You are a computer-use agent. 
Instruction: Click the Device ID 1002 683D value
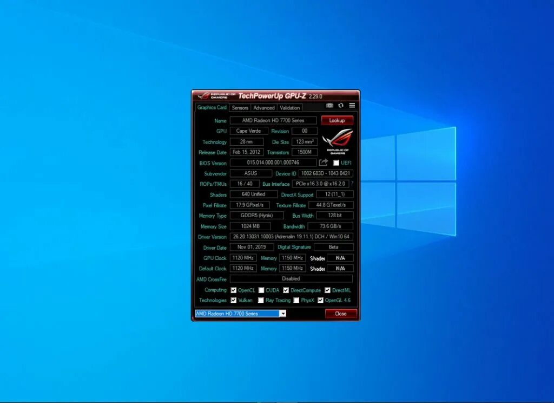pyautogui.click(x=326, y=173)
